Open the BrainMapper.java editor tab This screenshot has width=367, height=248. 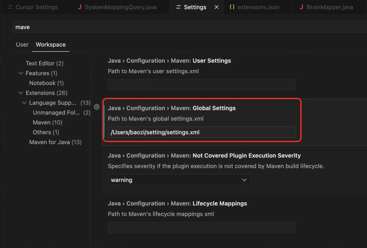(x=329, y=7)
